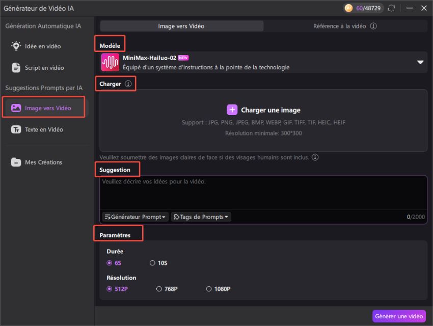433x326 pixels.
Task: Click the Charger une image button
Action: coord(263,110)
